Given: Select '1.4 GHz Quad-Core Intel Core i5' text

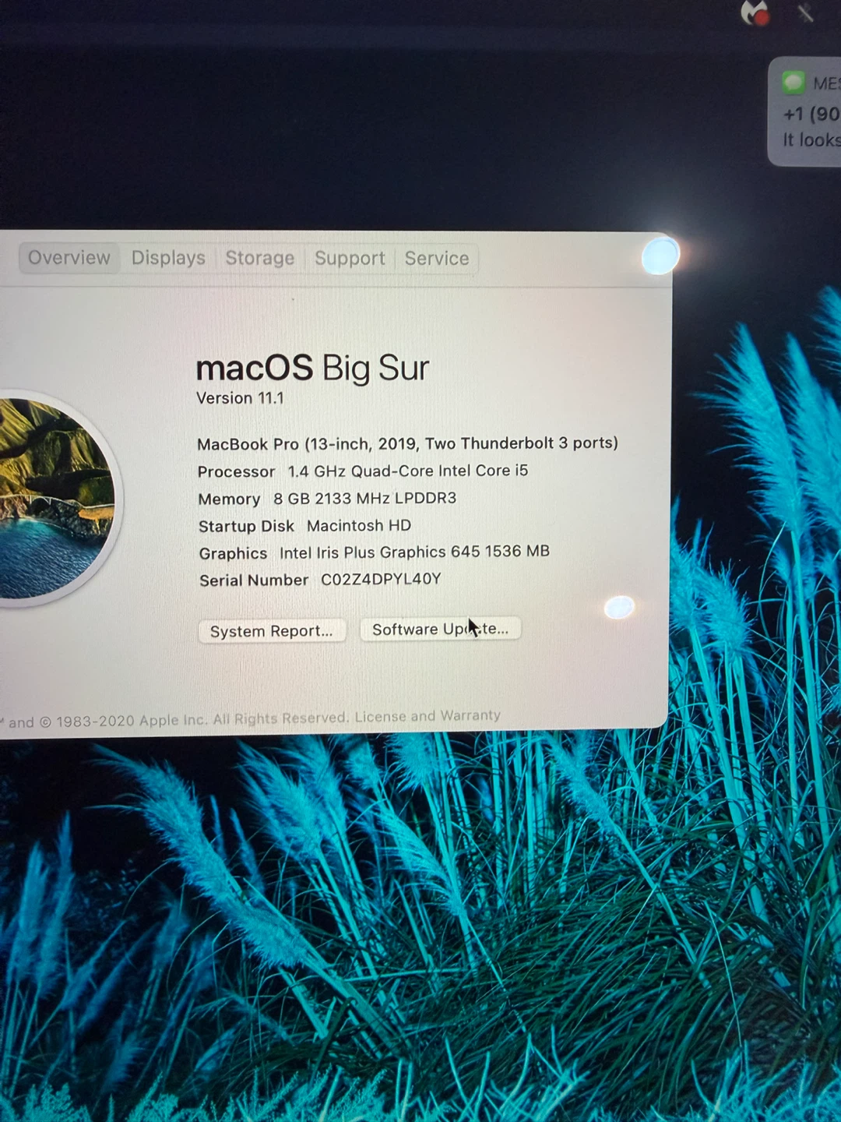Looking at the screenshot, I should (408, 471).
